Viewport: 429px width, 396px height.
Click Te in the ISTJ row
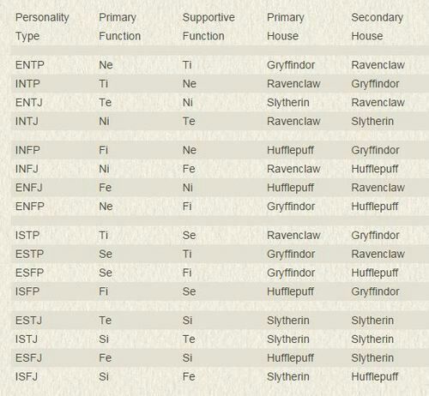(189, 339)
